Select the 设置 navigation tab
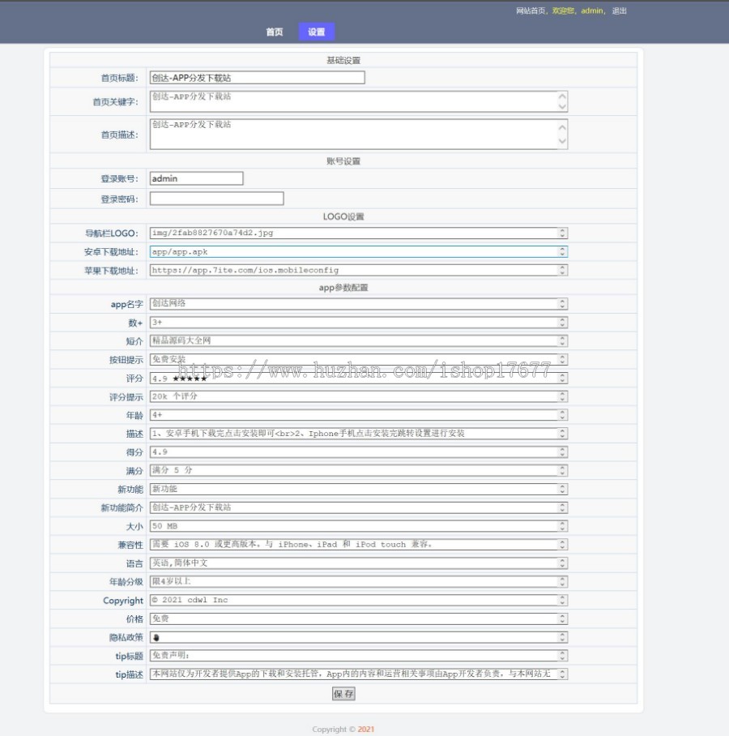The width and height of the screenshot is (729, 736). point(316,32)
